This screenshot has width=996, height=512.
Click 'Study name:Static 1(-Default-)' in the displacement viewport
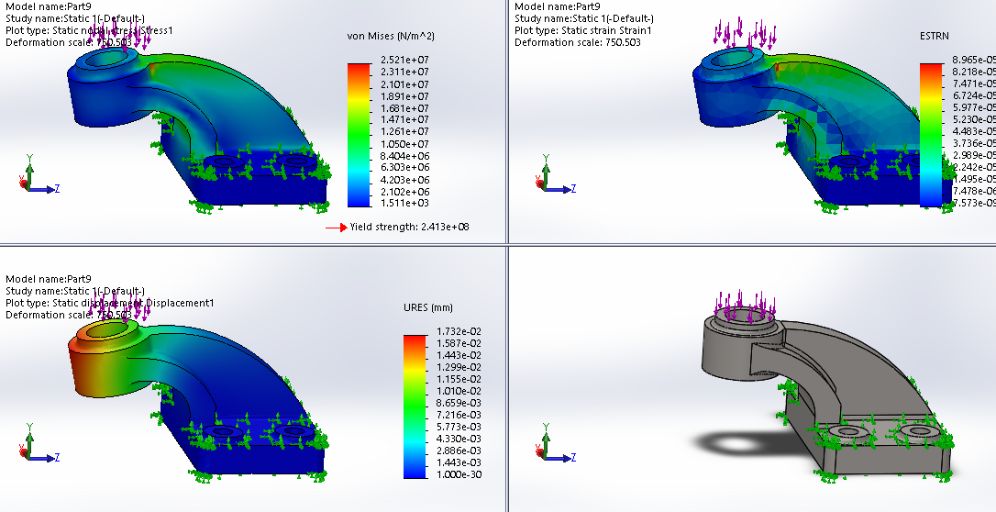(75, 291)
